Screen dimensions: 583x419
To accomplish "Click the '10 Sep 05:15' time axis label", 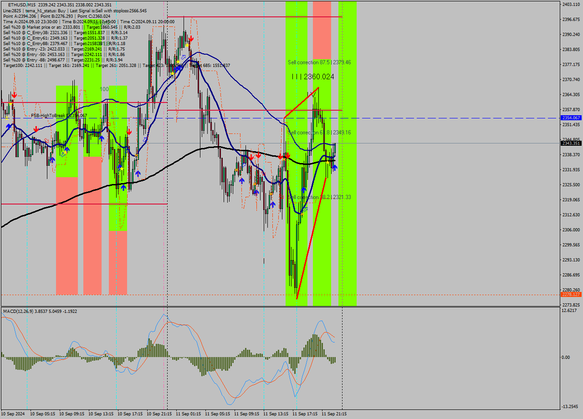I will click(42, 414).
